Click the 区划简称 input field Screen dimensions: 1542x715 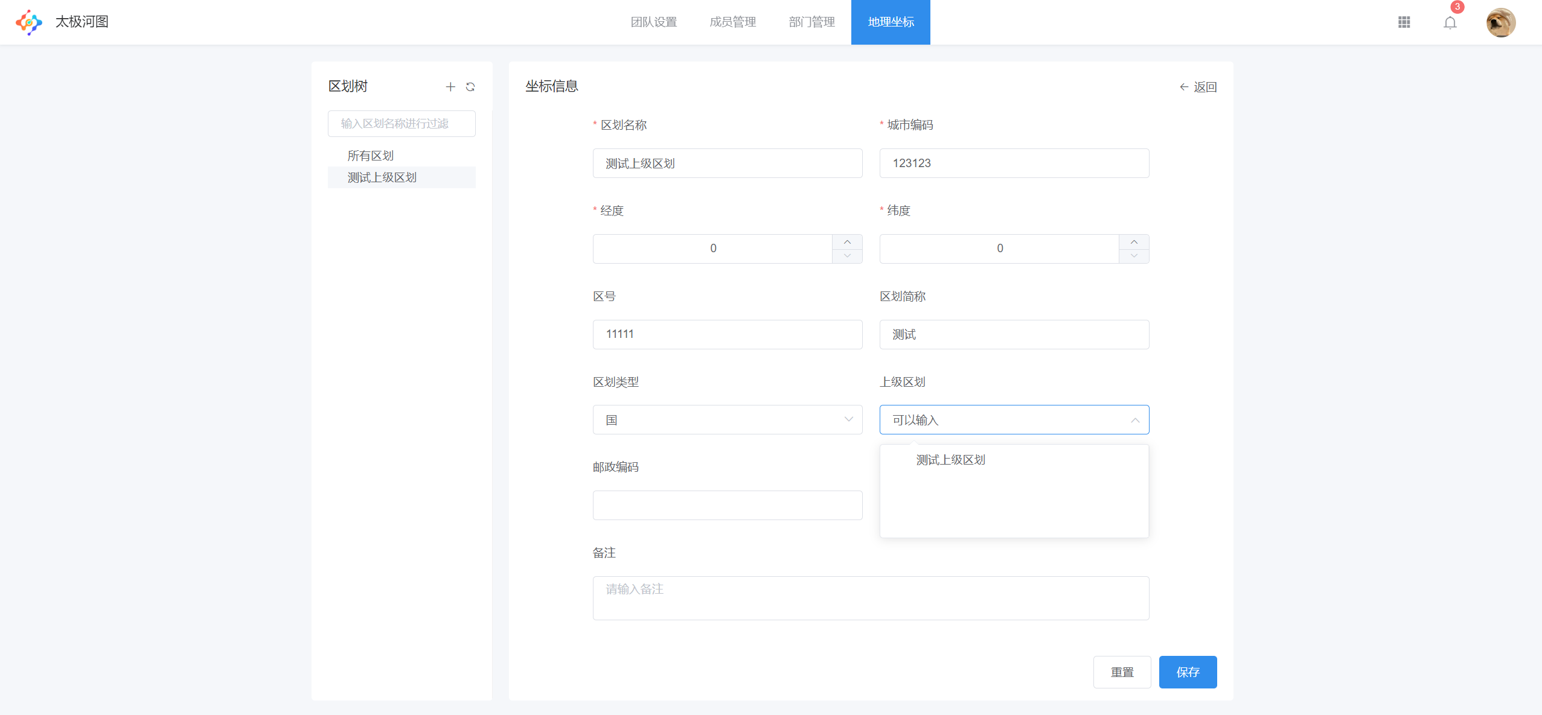tap(1014, 334)
